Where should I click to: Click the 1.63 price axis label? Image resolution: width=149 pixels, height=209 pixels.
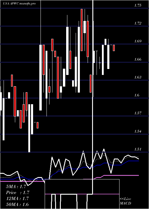tap(138, 77)
